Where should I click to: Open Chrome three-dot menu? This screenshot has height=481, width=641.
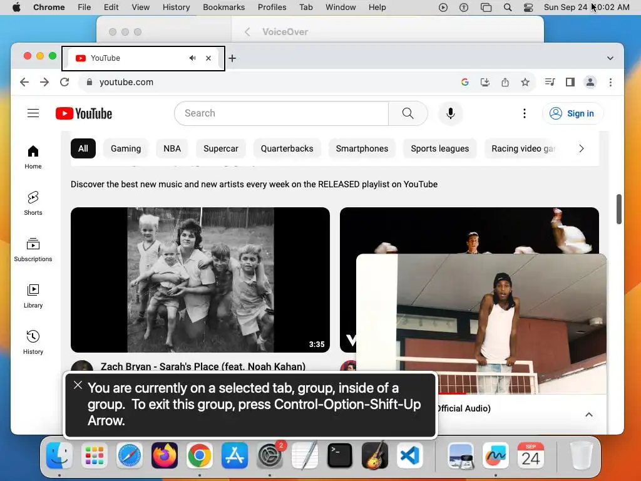610,82
